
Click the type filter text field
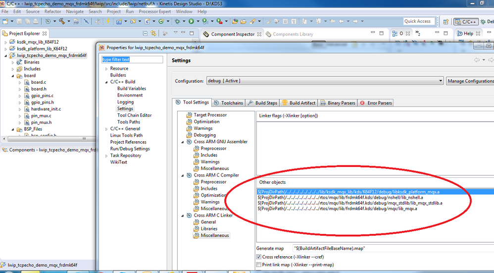[x=132, y=59]
